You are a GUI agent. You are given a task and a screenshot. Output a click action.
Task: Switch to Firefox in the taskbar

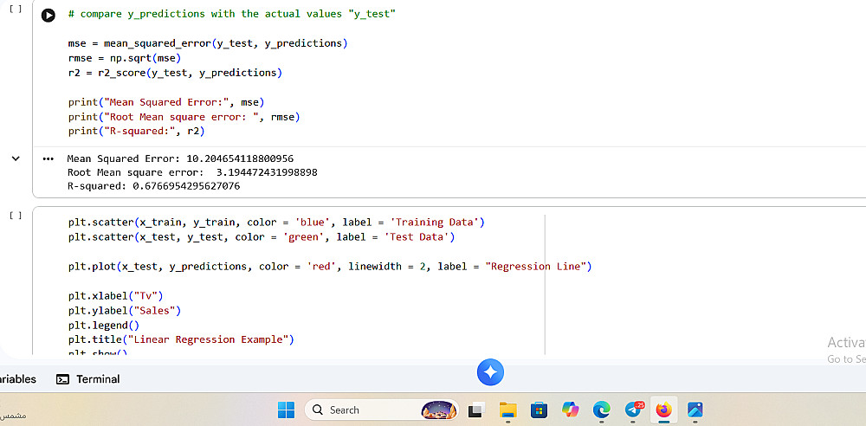pos(664,410)
